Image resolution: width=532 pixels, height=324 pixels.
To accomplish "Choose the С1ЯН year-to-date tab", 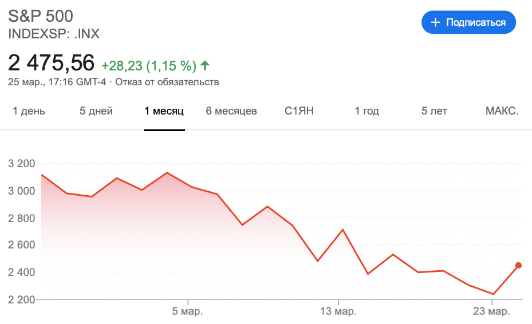I will [299, 111].
